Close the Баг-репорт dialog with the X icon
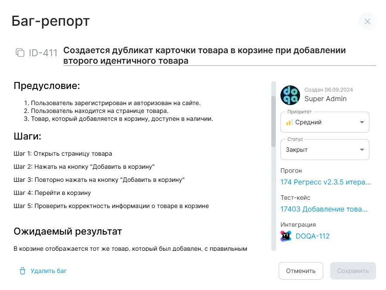The height and width of the screenshot is (290, 386). tap(367, 21)
